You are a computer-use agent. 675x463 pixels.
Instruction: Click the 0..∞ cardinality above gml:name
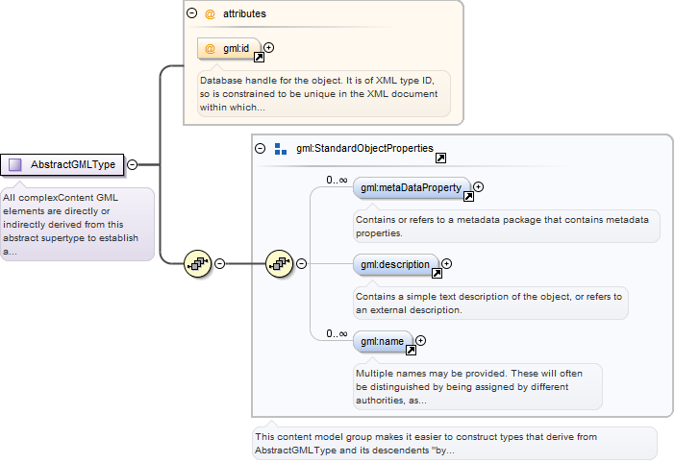[337, 333]
